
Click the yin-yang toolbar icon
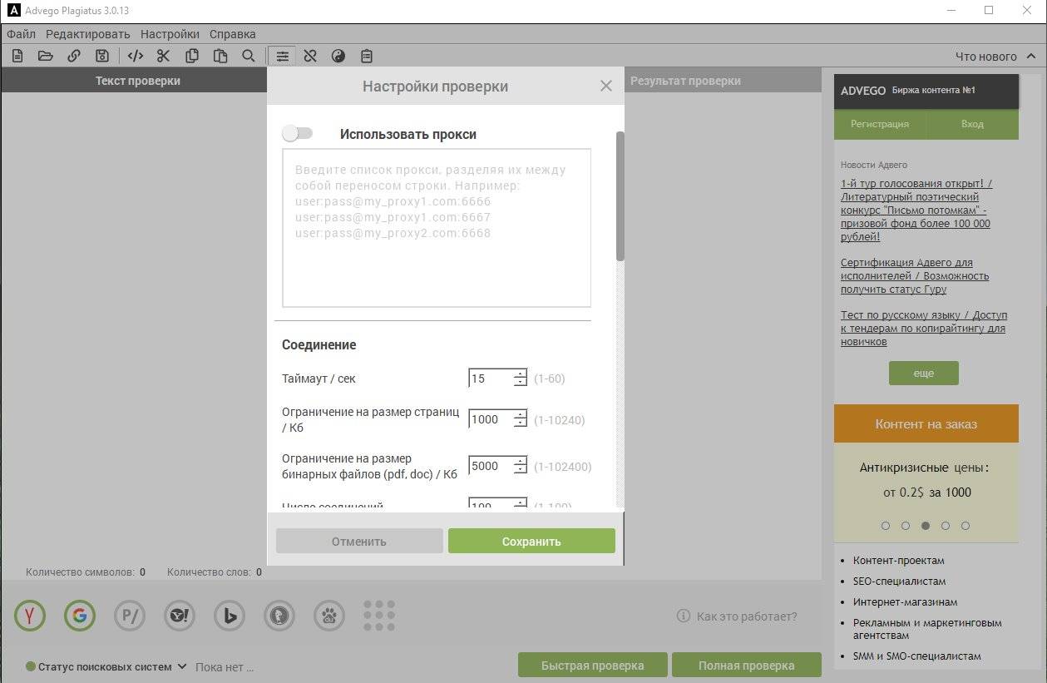tap(338, 56)
